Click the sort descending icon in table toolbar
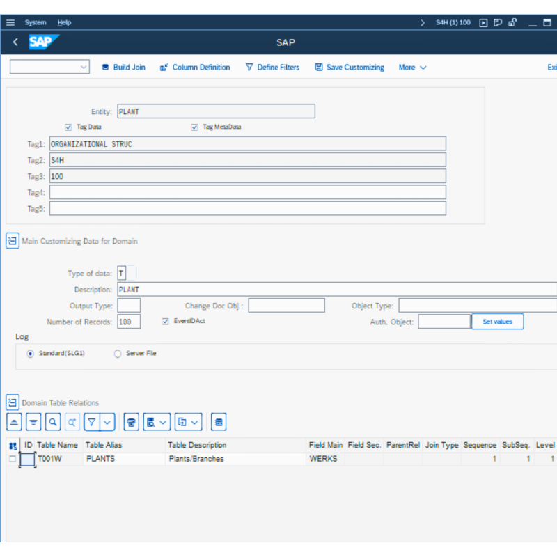 click(33, 422)
